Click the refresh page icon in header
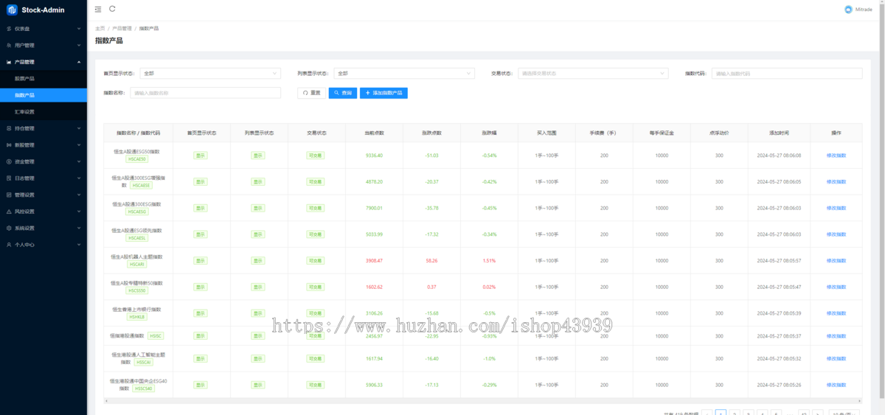The width and height of the screenshot is (885, 415). pyautogui.click(x=112, y=9)
